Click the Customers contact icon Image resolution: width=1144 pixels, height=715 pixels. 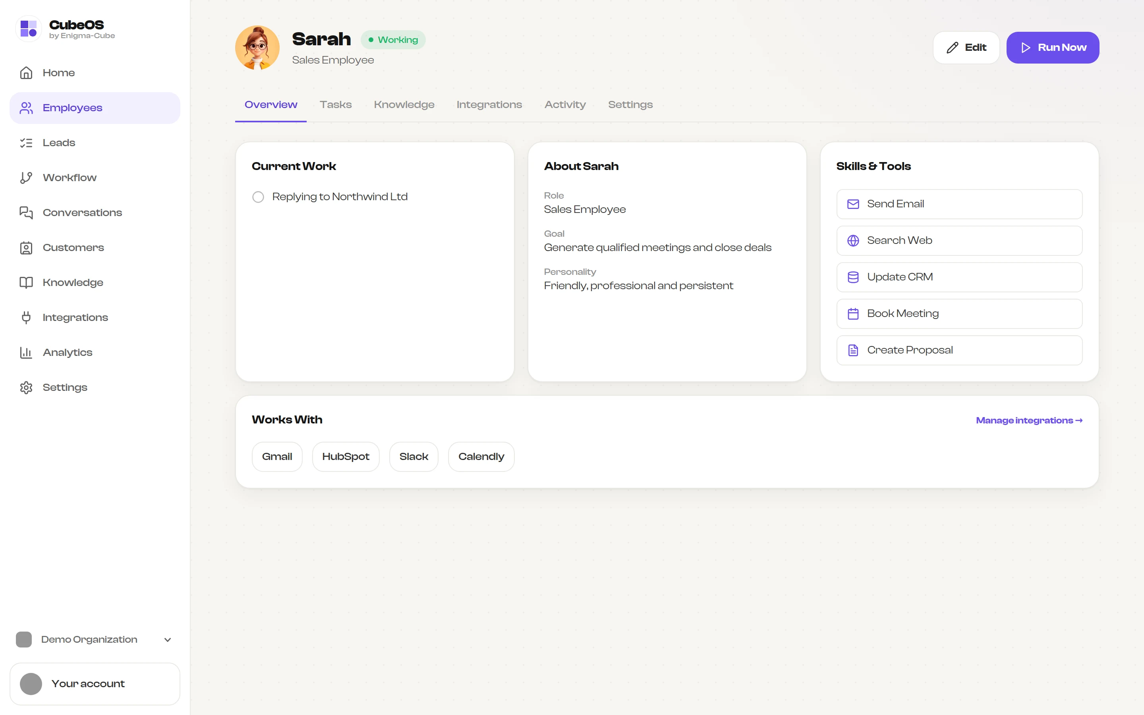[26, 248]
